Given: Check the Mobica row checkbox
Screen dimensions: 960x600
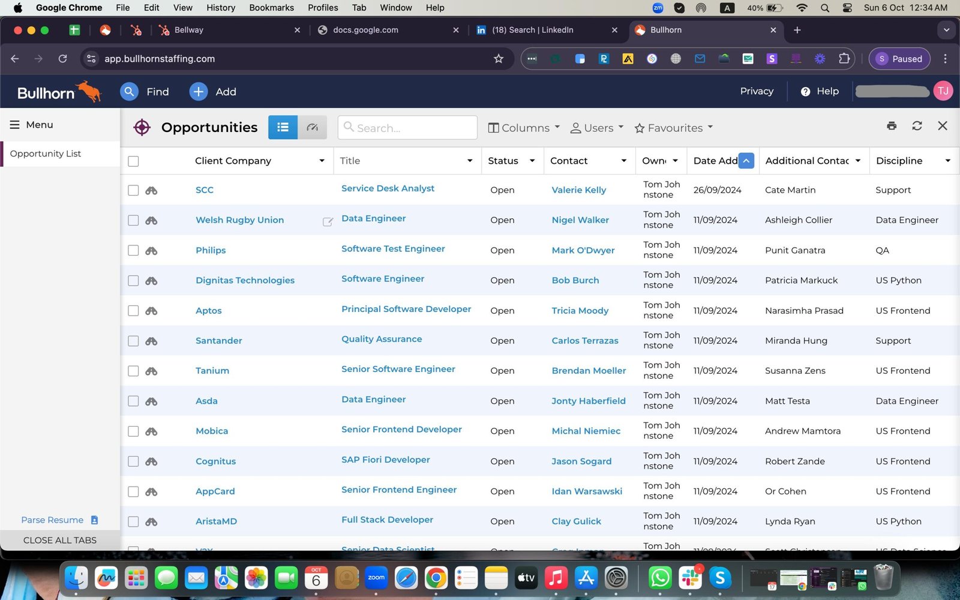Looking at the screenshot, I should point(133,431).
